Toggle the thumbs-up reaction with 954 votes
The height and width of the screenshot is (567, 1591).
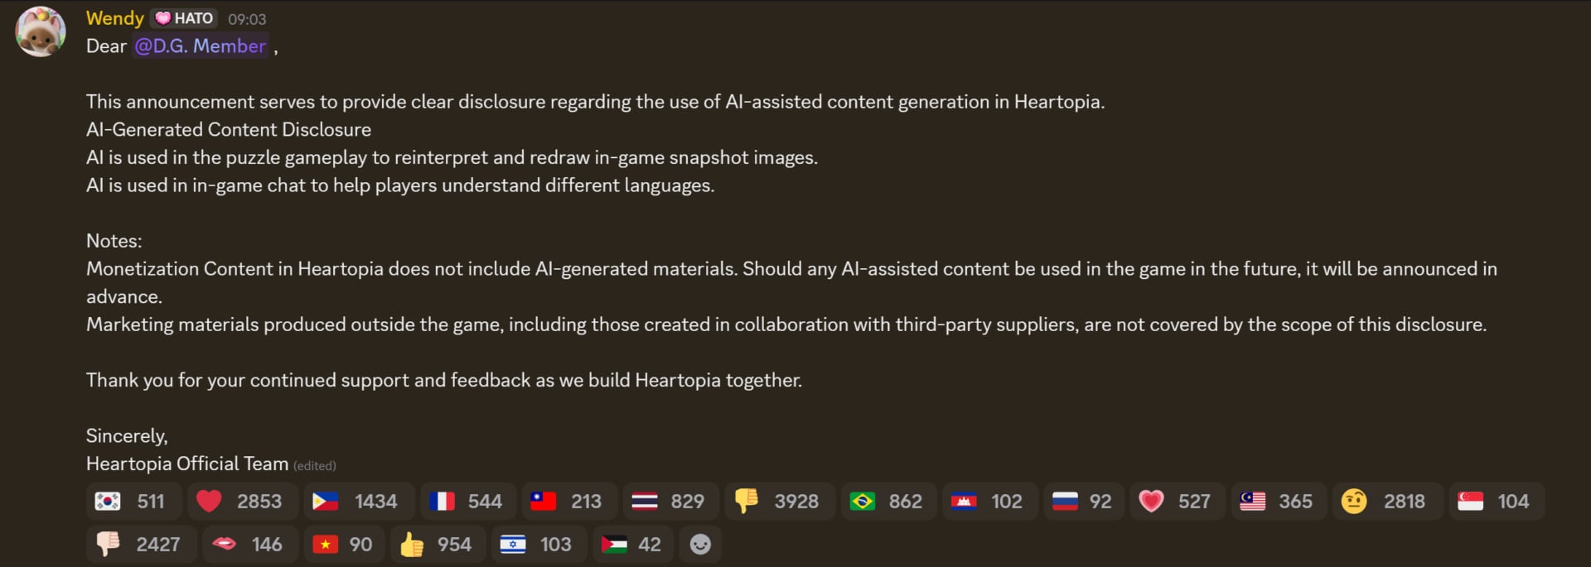click(438, 544)
